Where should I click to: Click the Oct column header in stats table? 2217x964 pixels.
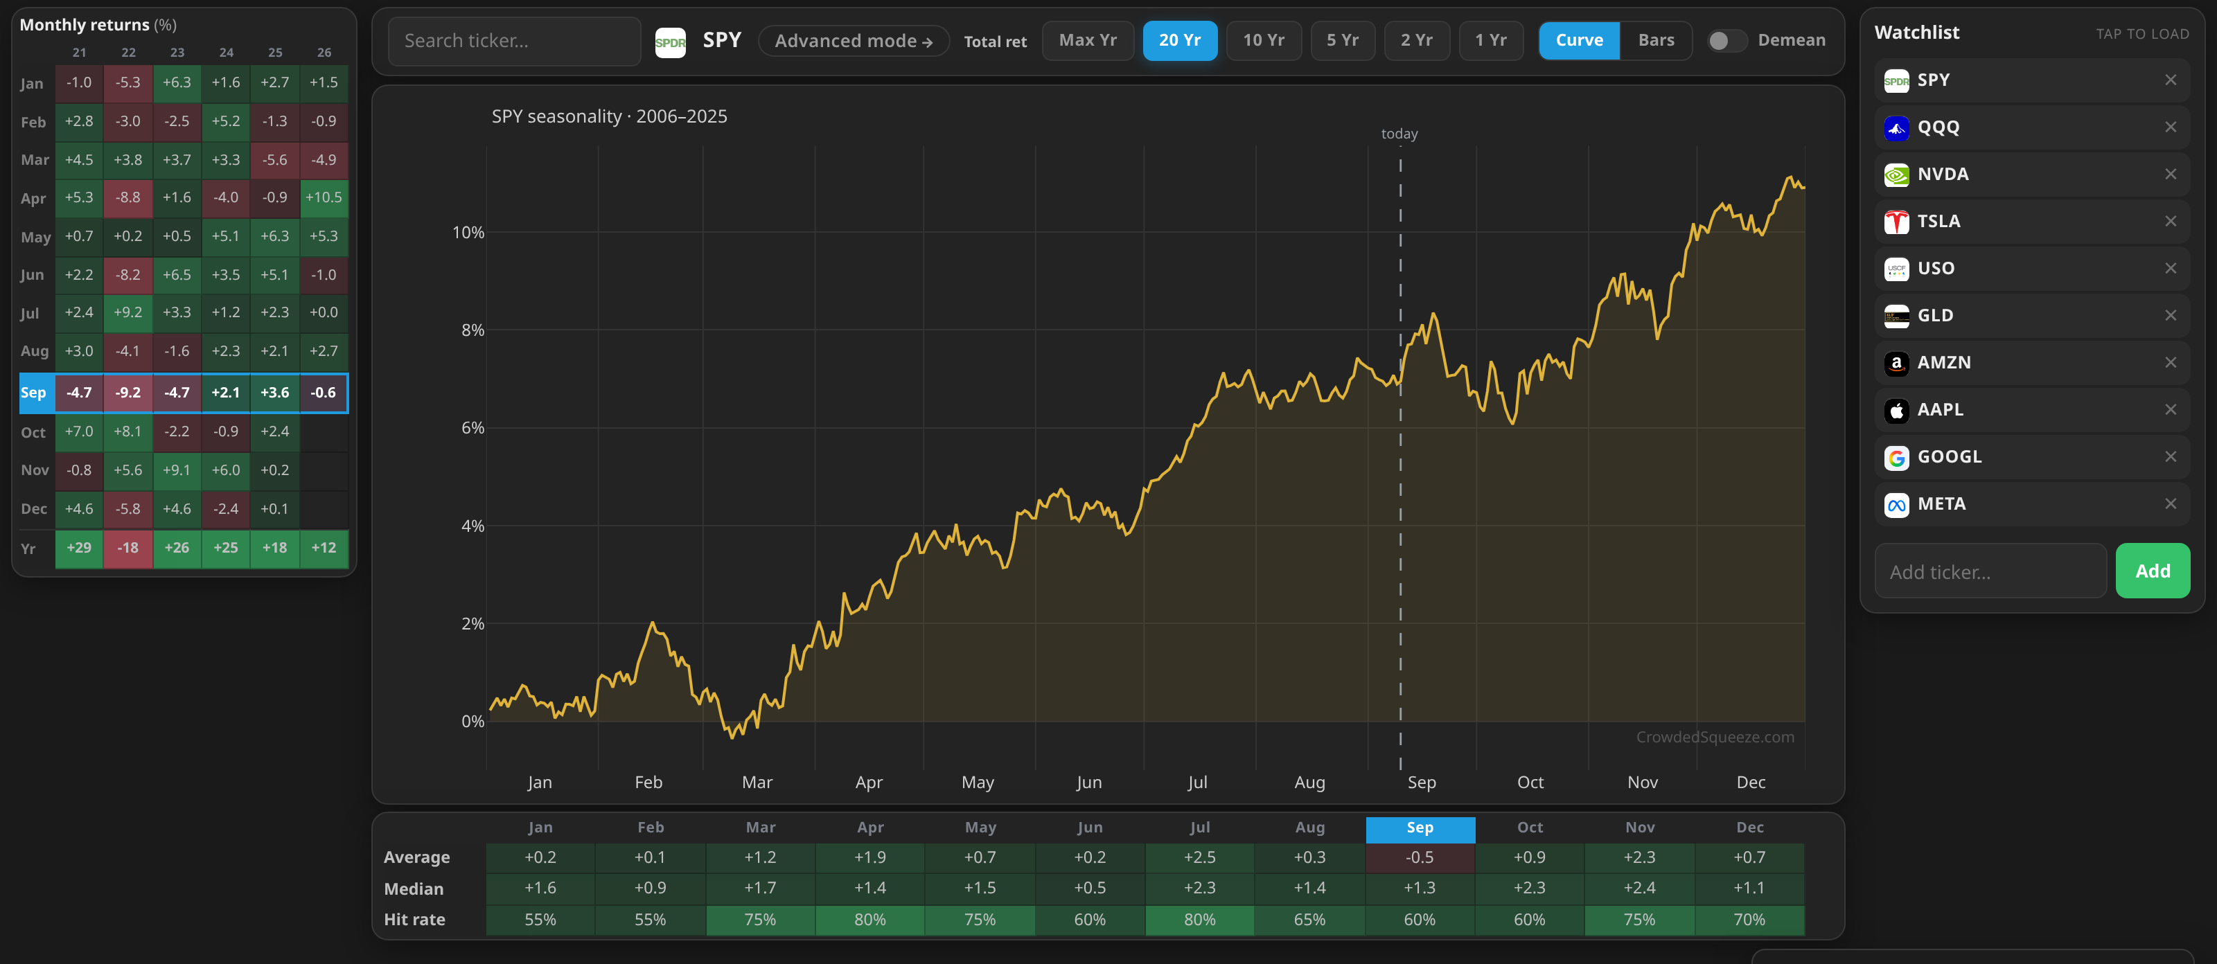[1529, 828]
